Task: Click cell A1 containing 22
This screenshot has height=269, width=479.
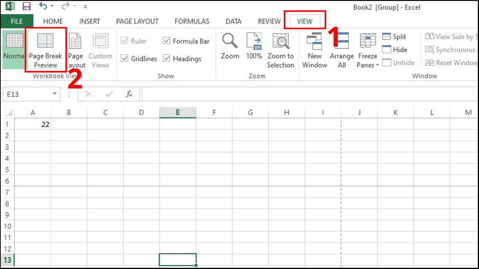Action: click(33, 124)
